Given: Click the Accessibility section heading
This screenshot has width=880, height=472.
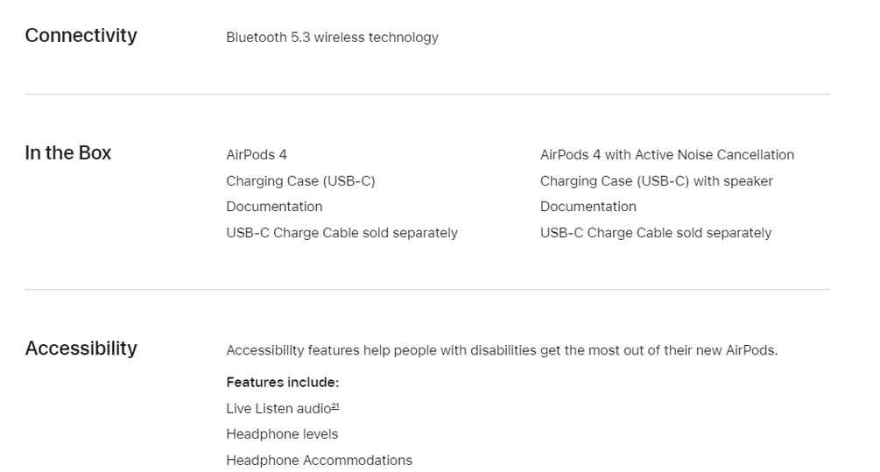Looking at the screenshot, I should pyautogui.click(x=81, y=349).
